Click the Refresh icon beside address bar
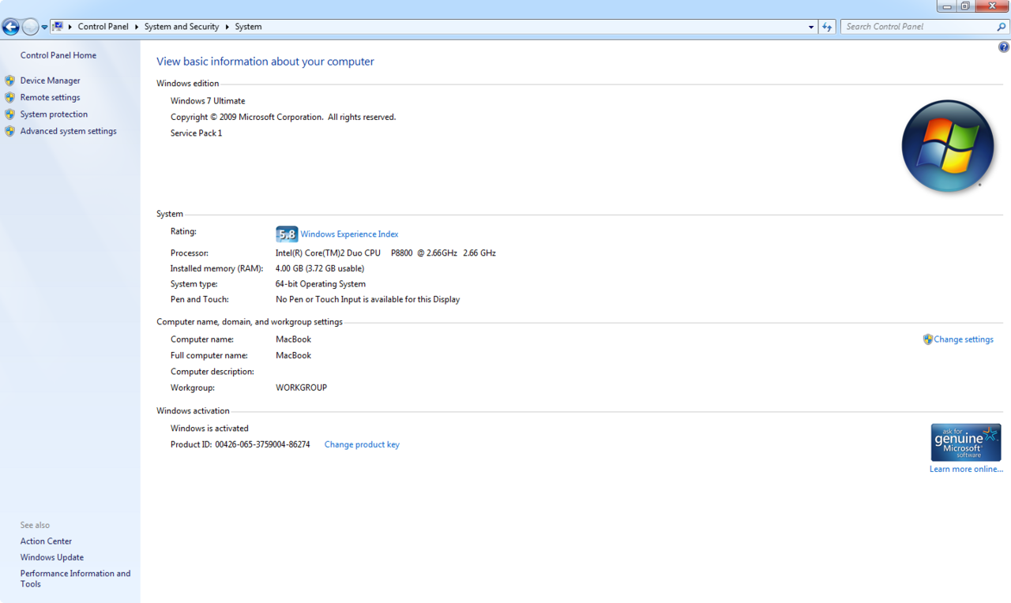 (827, 27)
